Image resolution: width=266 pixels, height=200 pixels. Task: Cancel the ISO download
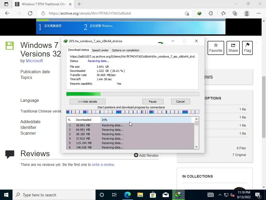180,102
